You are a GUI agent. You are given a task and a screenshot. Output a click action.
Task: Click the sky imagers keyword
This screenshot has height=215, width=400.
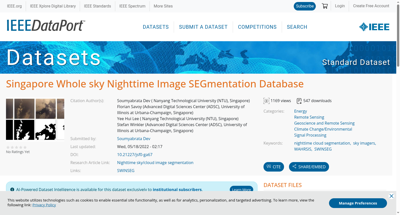[364, 143]
